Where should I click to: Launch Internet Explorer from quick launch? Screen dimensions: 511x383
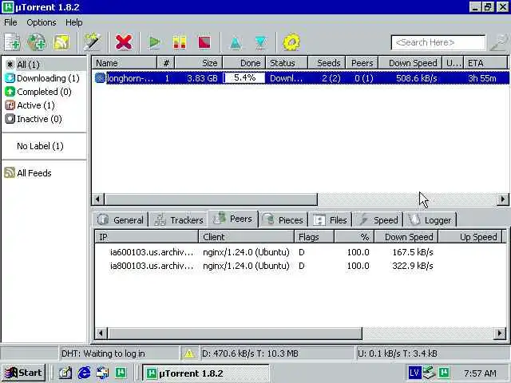[84, 373]
